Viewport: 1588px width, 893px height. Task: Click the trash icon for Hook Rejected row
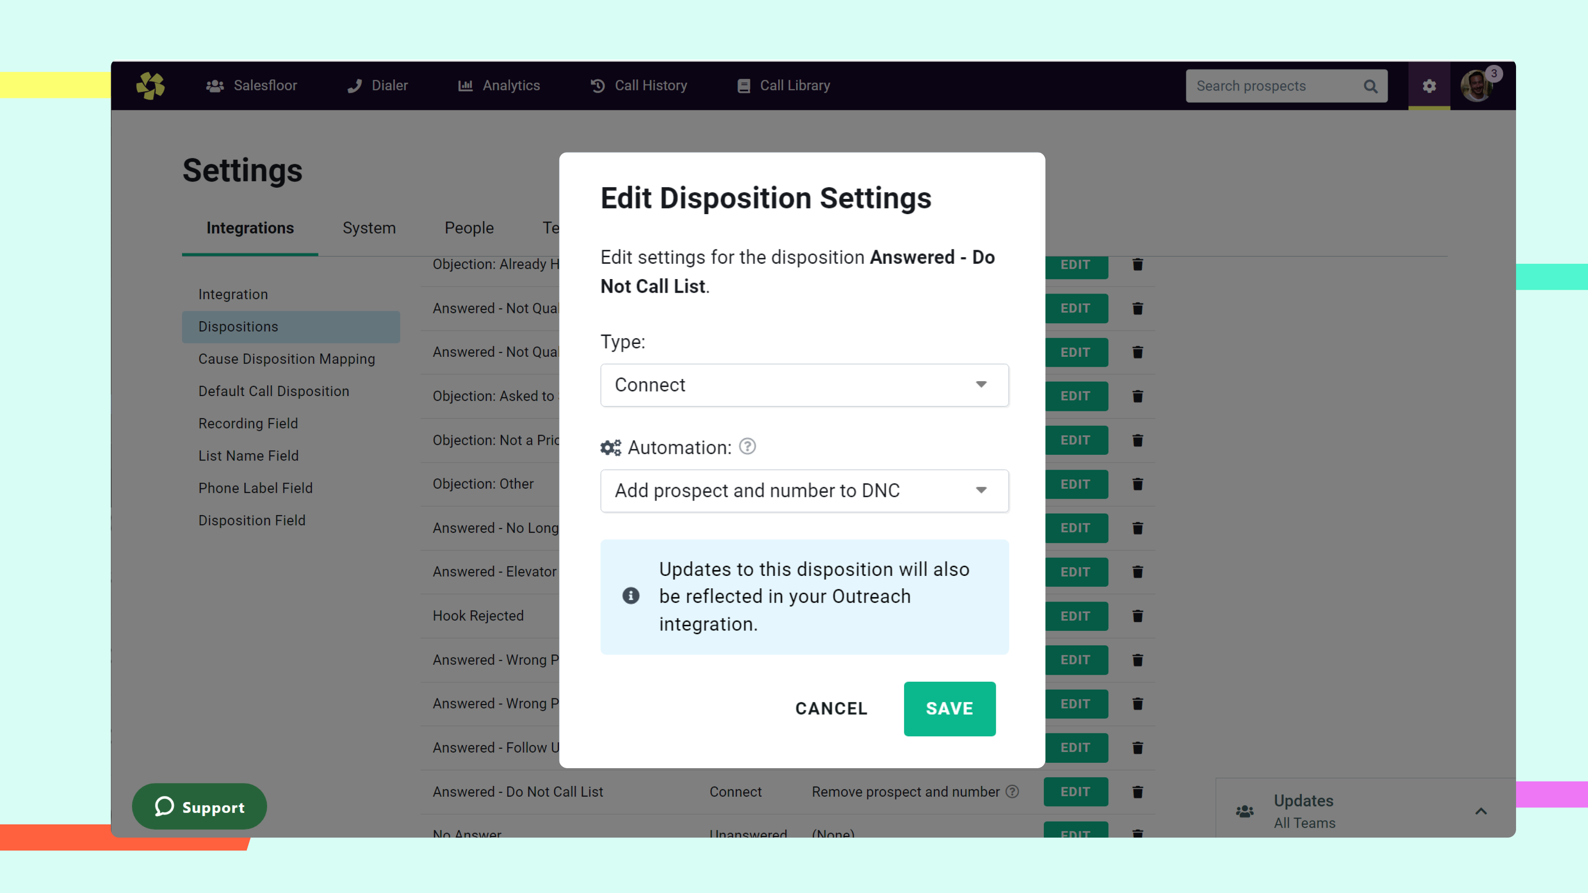click(x=1137, y=616)
